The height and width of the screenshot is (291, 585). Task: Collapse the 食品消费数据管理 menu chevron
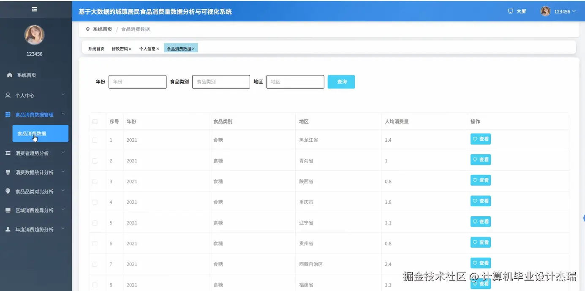(x=63, y=114)
